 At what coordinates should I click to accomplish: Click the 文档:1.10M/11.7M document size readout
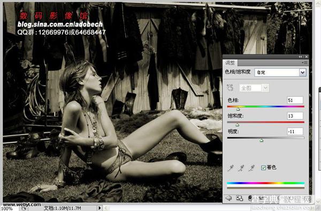[62, 208]
